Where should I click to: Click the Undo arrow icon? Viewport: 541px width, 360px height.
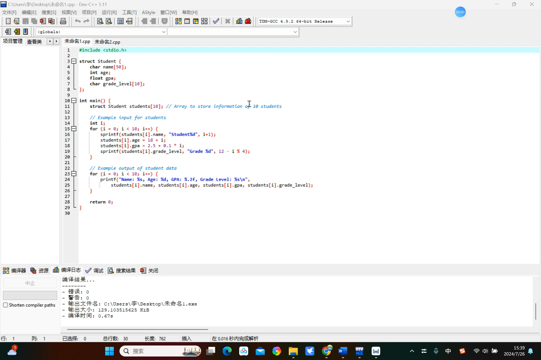tap(78, 21)
